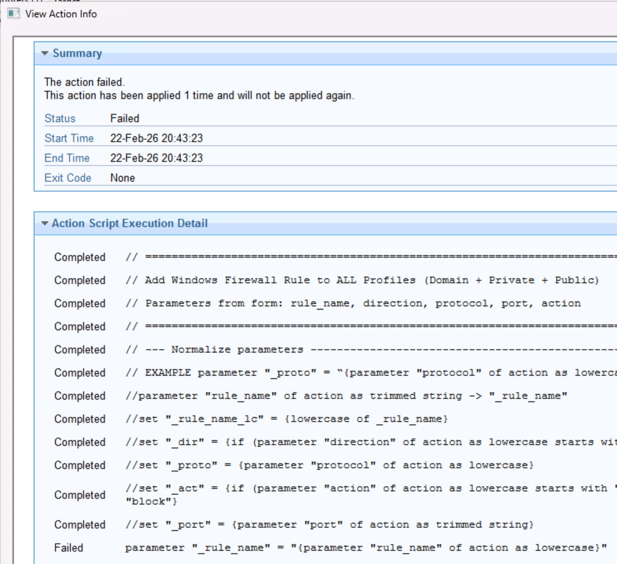Screen dimensions: 617x564
Task: Click the Action Script Execution Detail heading
Action: [x=129, y=223]
